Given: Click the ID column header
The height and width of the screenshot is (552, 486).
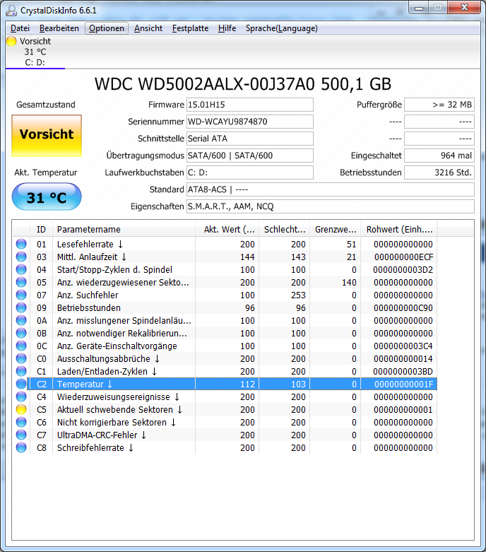Looking at the screenshot, I should 41,230.
